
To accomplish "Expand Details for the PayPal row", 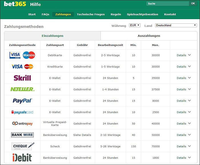I will pyautogui.click(x=184, y=101).
